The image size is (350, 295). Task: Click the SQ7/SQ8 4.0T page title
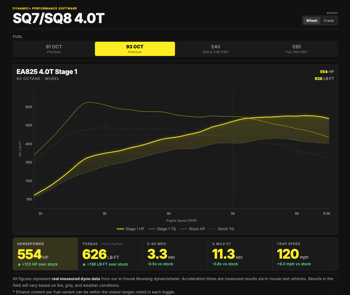(59, 18)
